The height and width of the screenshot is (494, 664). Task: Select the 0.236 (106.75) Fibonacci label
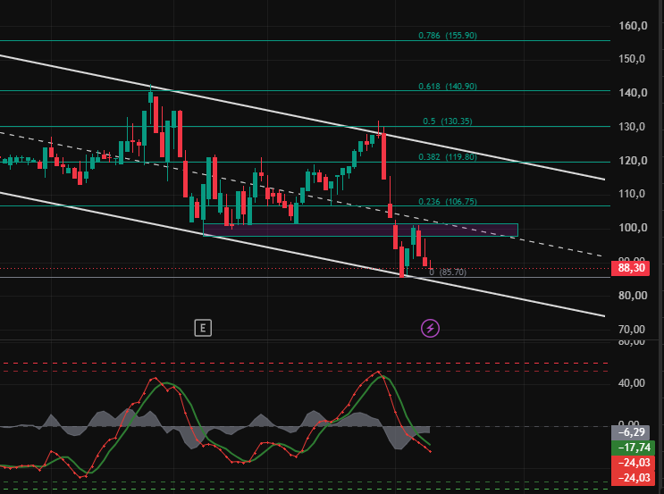click(448, 202)
